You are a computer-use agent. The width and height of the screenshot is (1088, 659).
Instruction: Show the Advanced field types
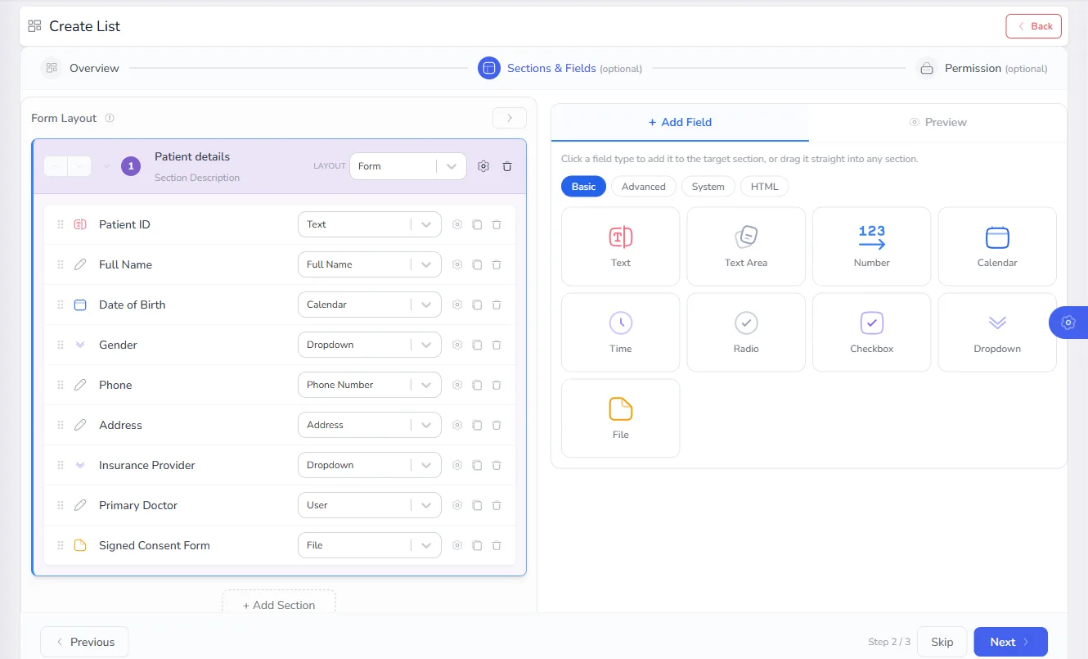point(644,187)
